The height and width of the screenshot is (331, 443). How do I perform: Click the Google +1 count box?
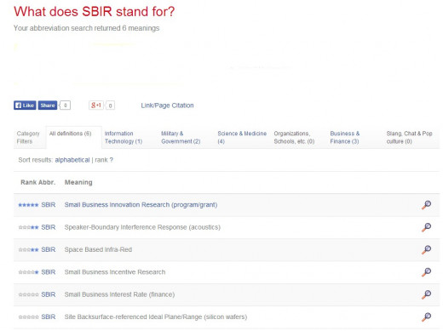110,106
